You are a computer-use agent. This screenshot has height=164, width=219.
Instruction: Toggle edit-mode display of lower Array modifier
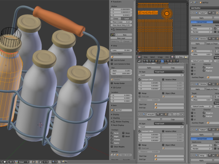[x=166, y=114]
